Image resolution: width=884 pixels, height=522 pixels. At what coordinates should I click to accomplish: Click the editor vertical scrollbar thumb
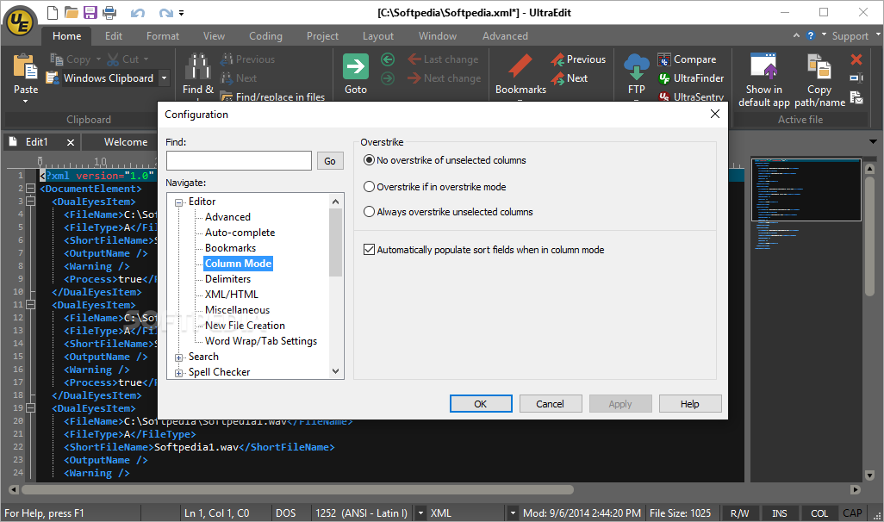coord(869,236)
